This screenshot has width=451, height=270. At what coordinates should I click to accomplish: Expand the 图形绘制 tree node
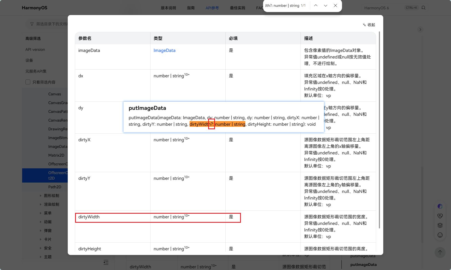click(41, 196)
